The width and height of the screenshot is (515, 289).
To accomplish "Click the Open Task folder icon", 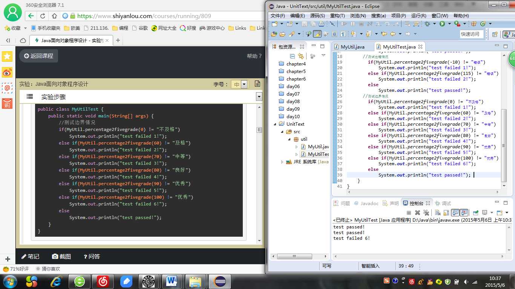I will point(282,34).
